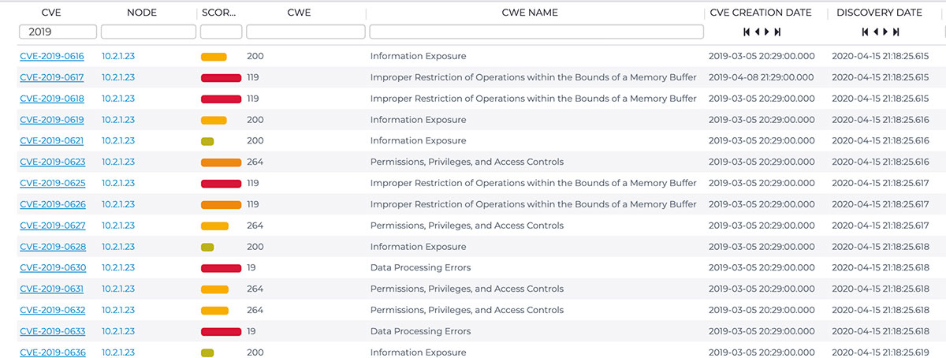Click the green score bar for CVE-2019-0621
This screenshot has width=946, height=358.
207,141
